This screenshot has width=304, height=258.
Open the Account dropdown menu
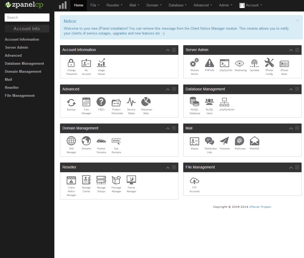[251, 5]
